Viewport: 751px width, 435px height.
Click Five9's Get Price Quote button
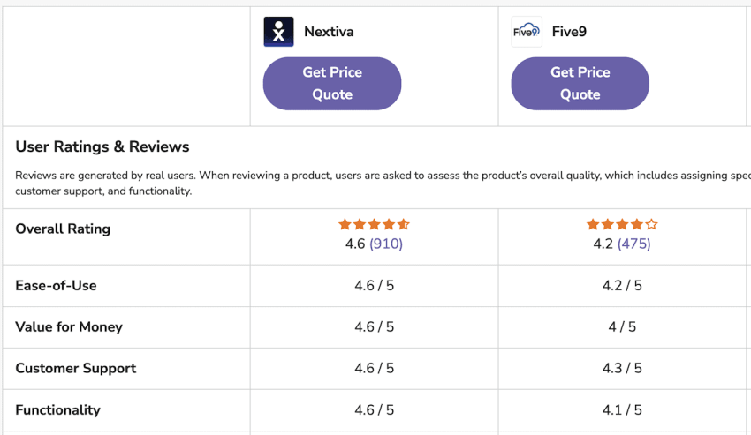coord(580,84)
